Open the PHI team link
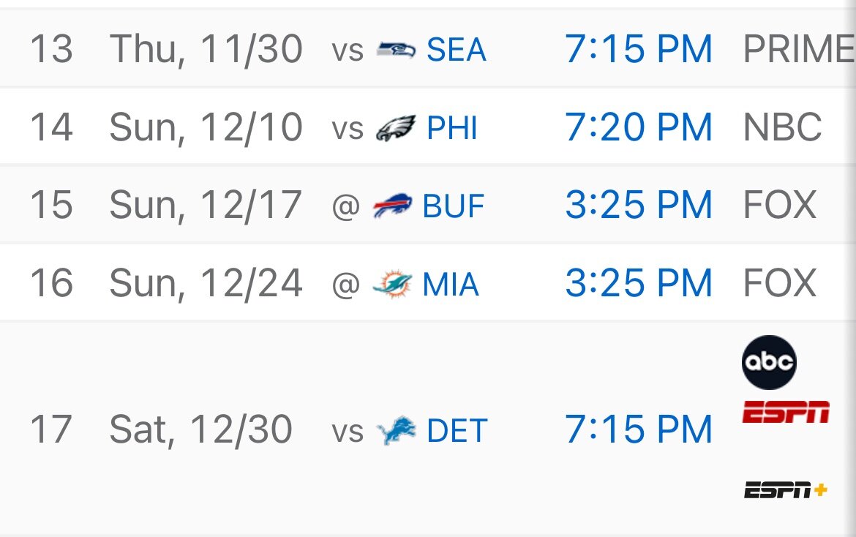 click(452, 129)
